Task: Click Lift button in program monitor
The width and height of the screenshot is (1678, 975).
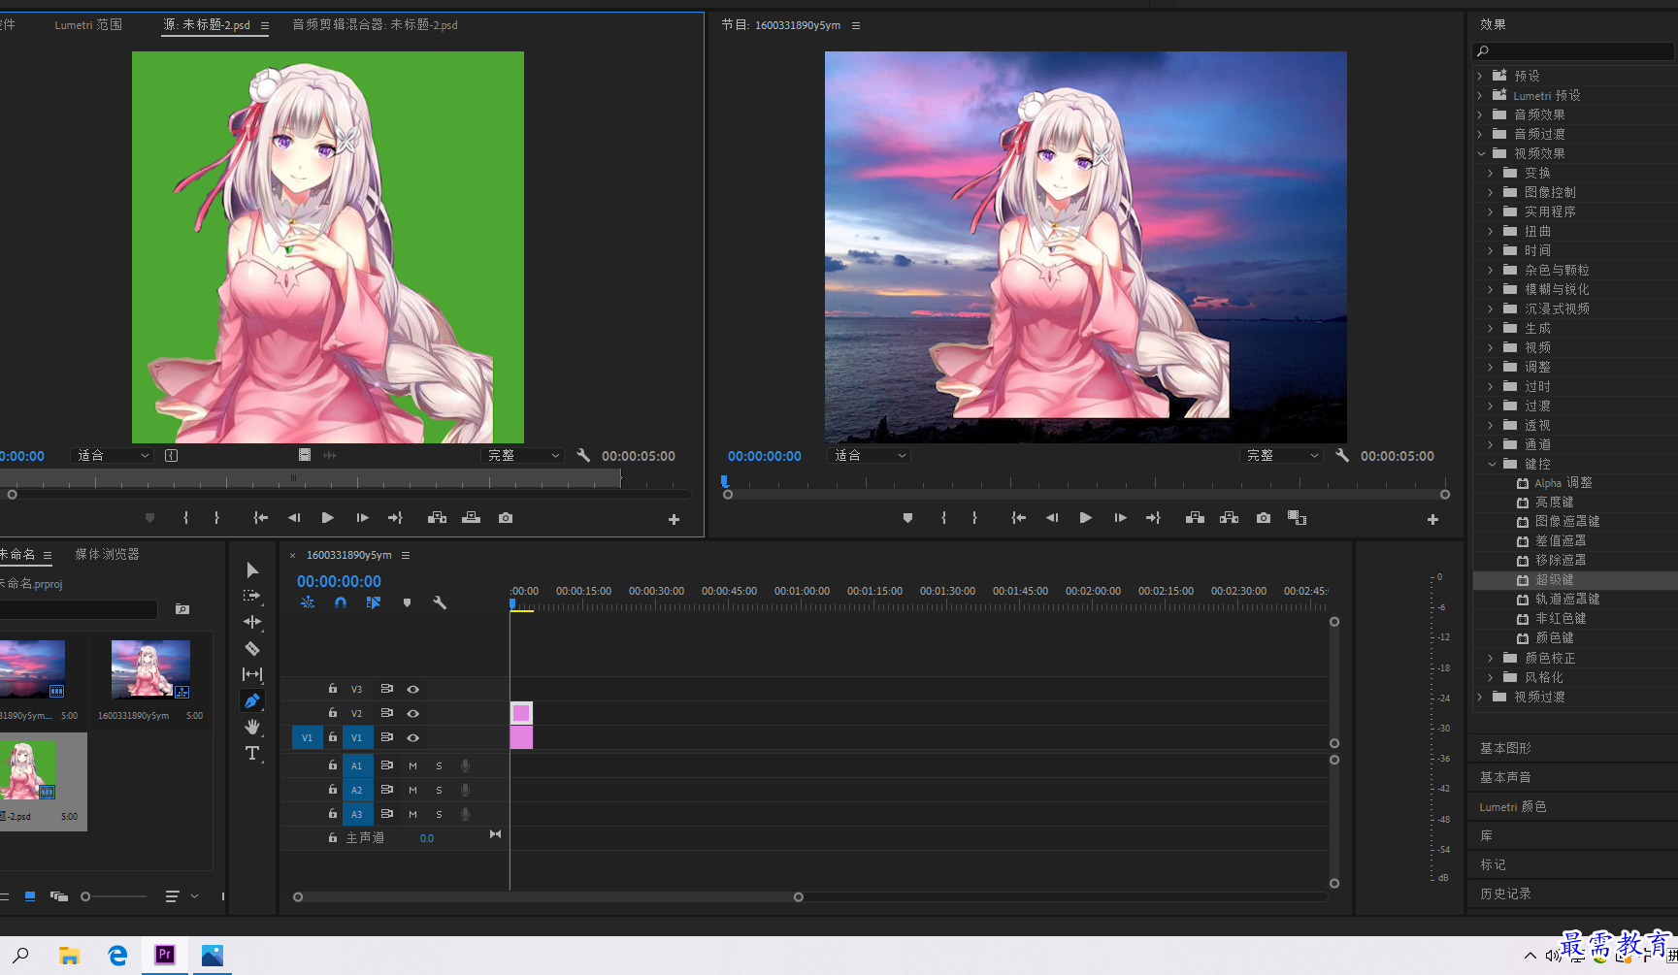Action: tap(1195, 518)
